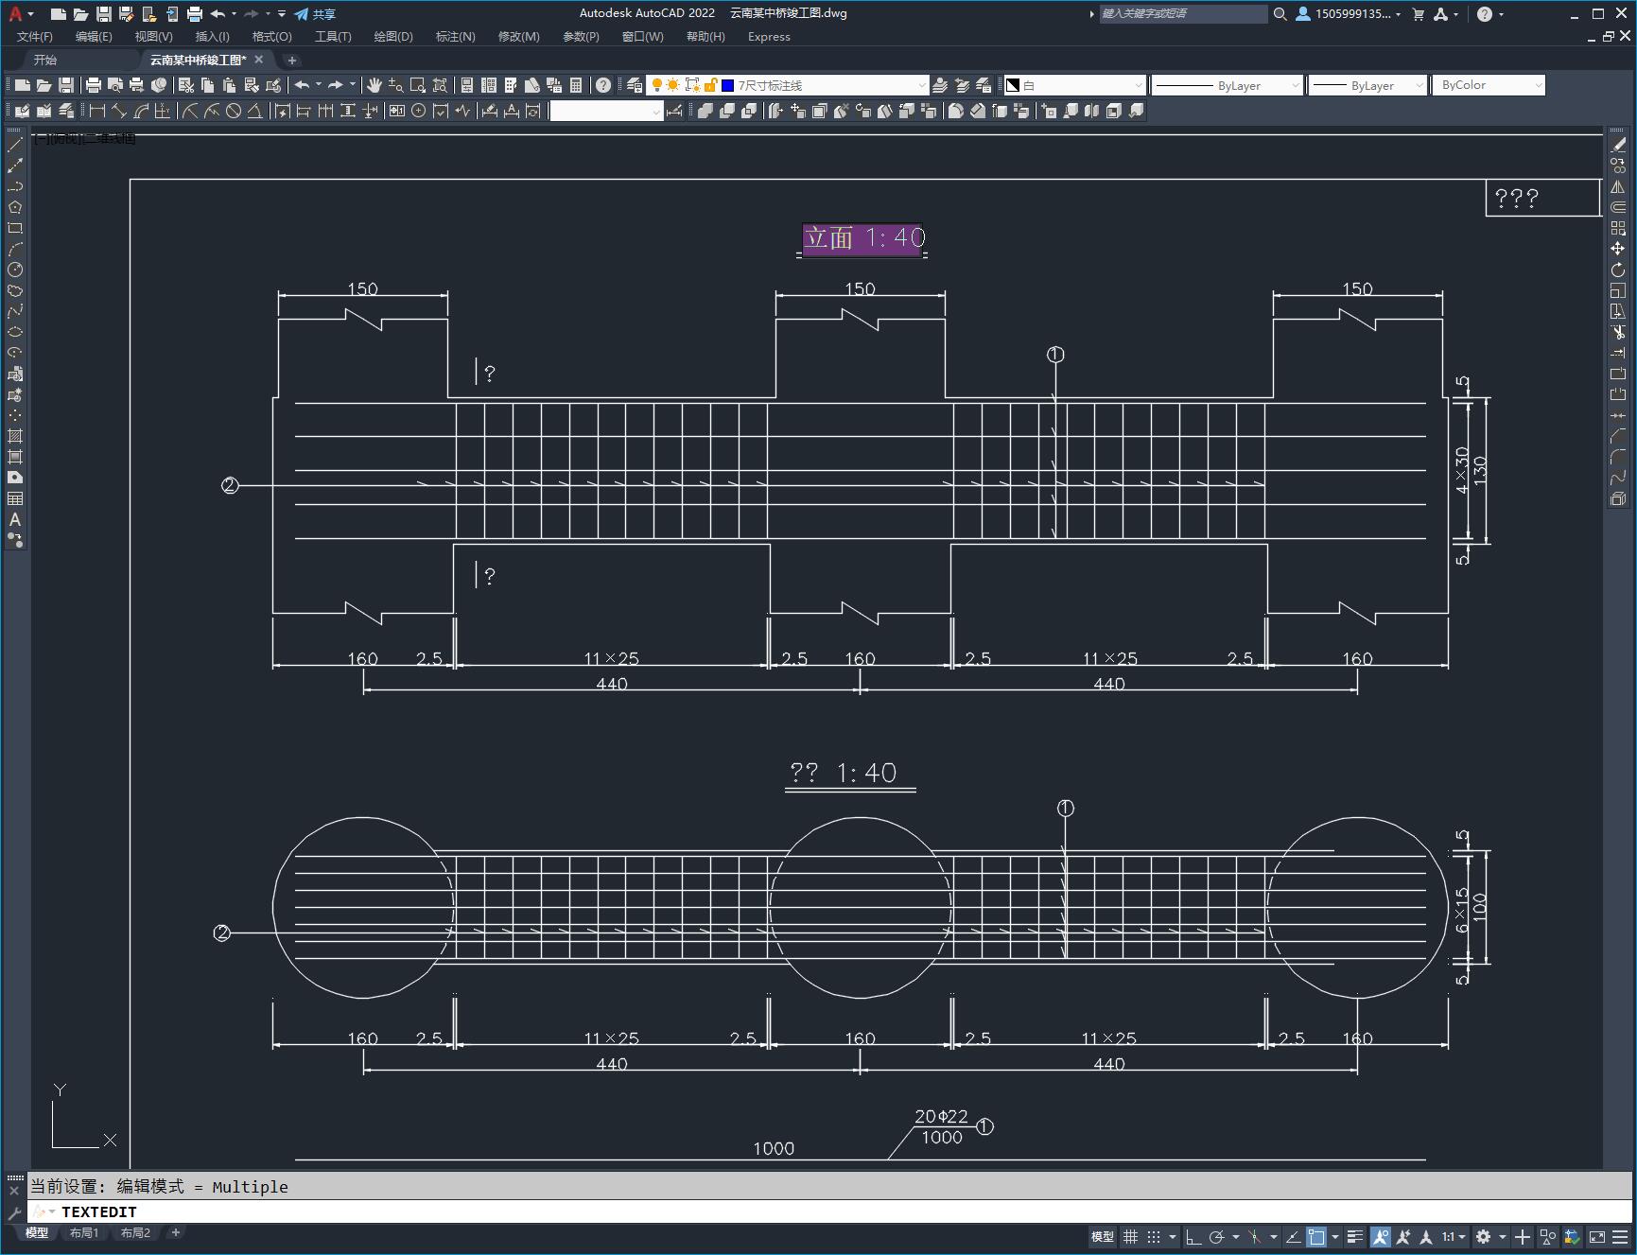Open the 文件(F) menu
The image size is (1637, 1255).
pyautogui.click(x=35, y=37)
